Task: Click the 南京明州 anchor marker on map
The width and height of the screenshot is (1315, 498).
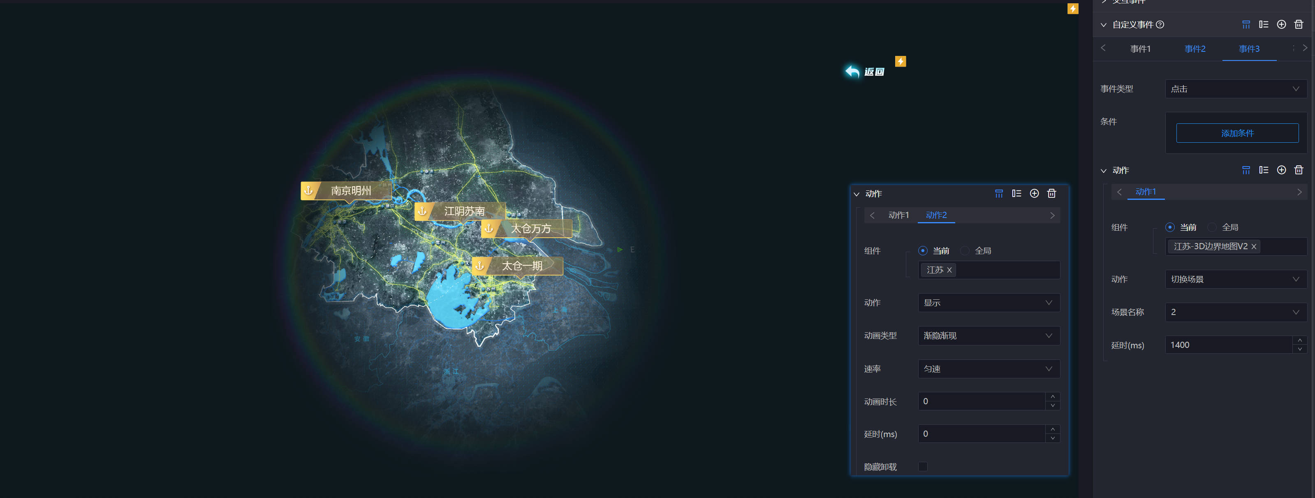Action: tap(346, 191)
